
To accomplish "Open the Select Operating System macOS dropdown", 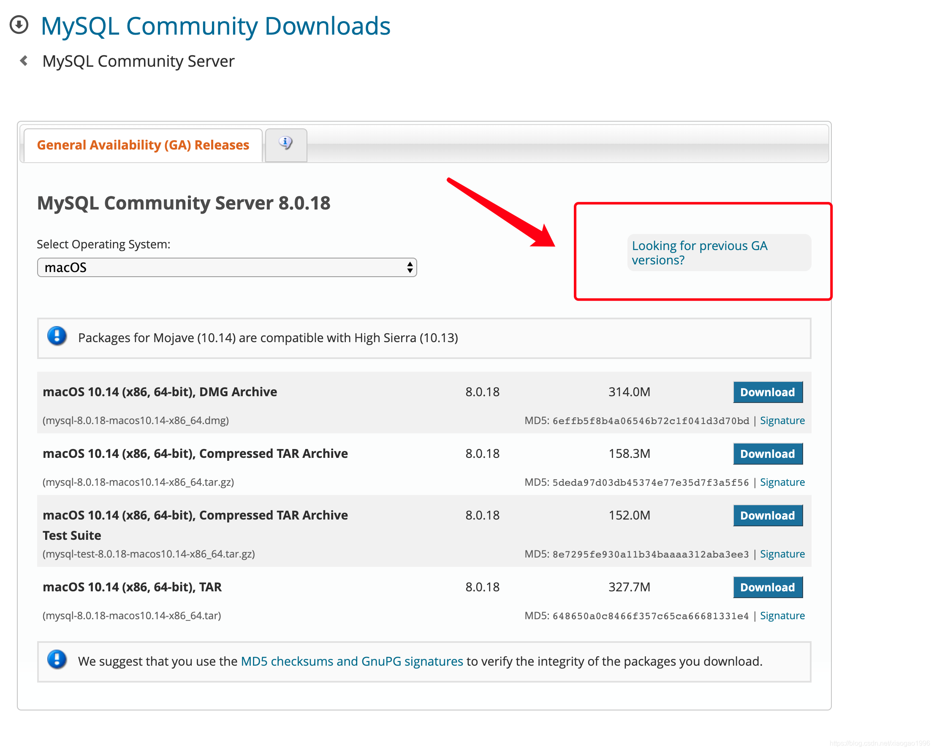I will (227, 267).
